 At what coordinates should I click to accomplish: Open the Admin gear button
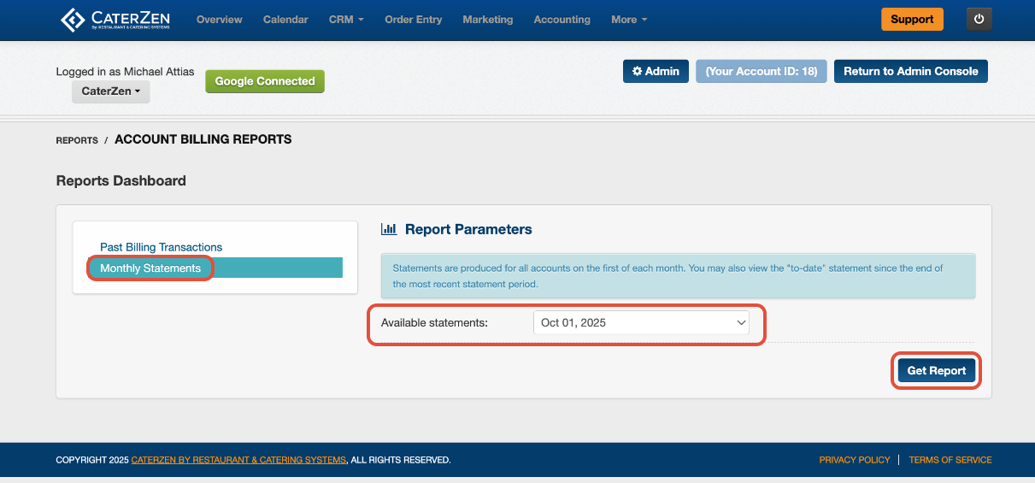click(x=656, y=71)
